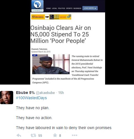Click the Ebube 5% display name

coord(25,93)
